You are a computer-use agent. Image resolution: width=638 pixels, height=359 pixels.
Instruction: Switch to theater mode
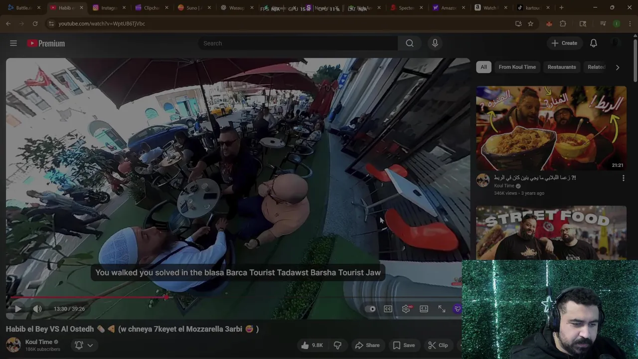(x=424, y=309)
